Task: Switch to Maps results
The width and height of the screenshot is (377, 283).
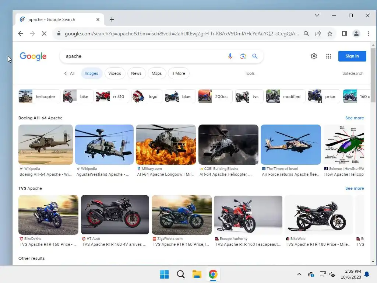Action: pyautogui.click(x=156, y=73)
